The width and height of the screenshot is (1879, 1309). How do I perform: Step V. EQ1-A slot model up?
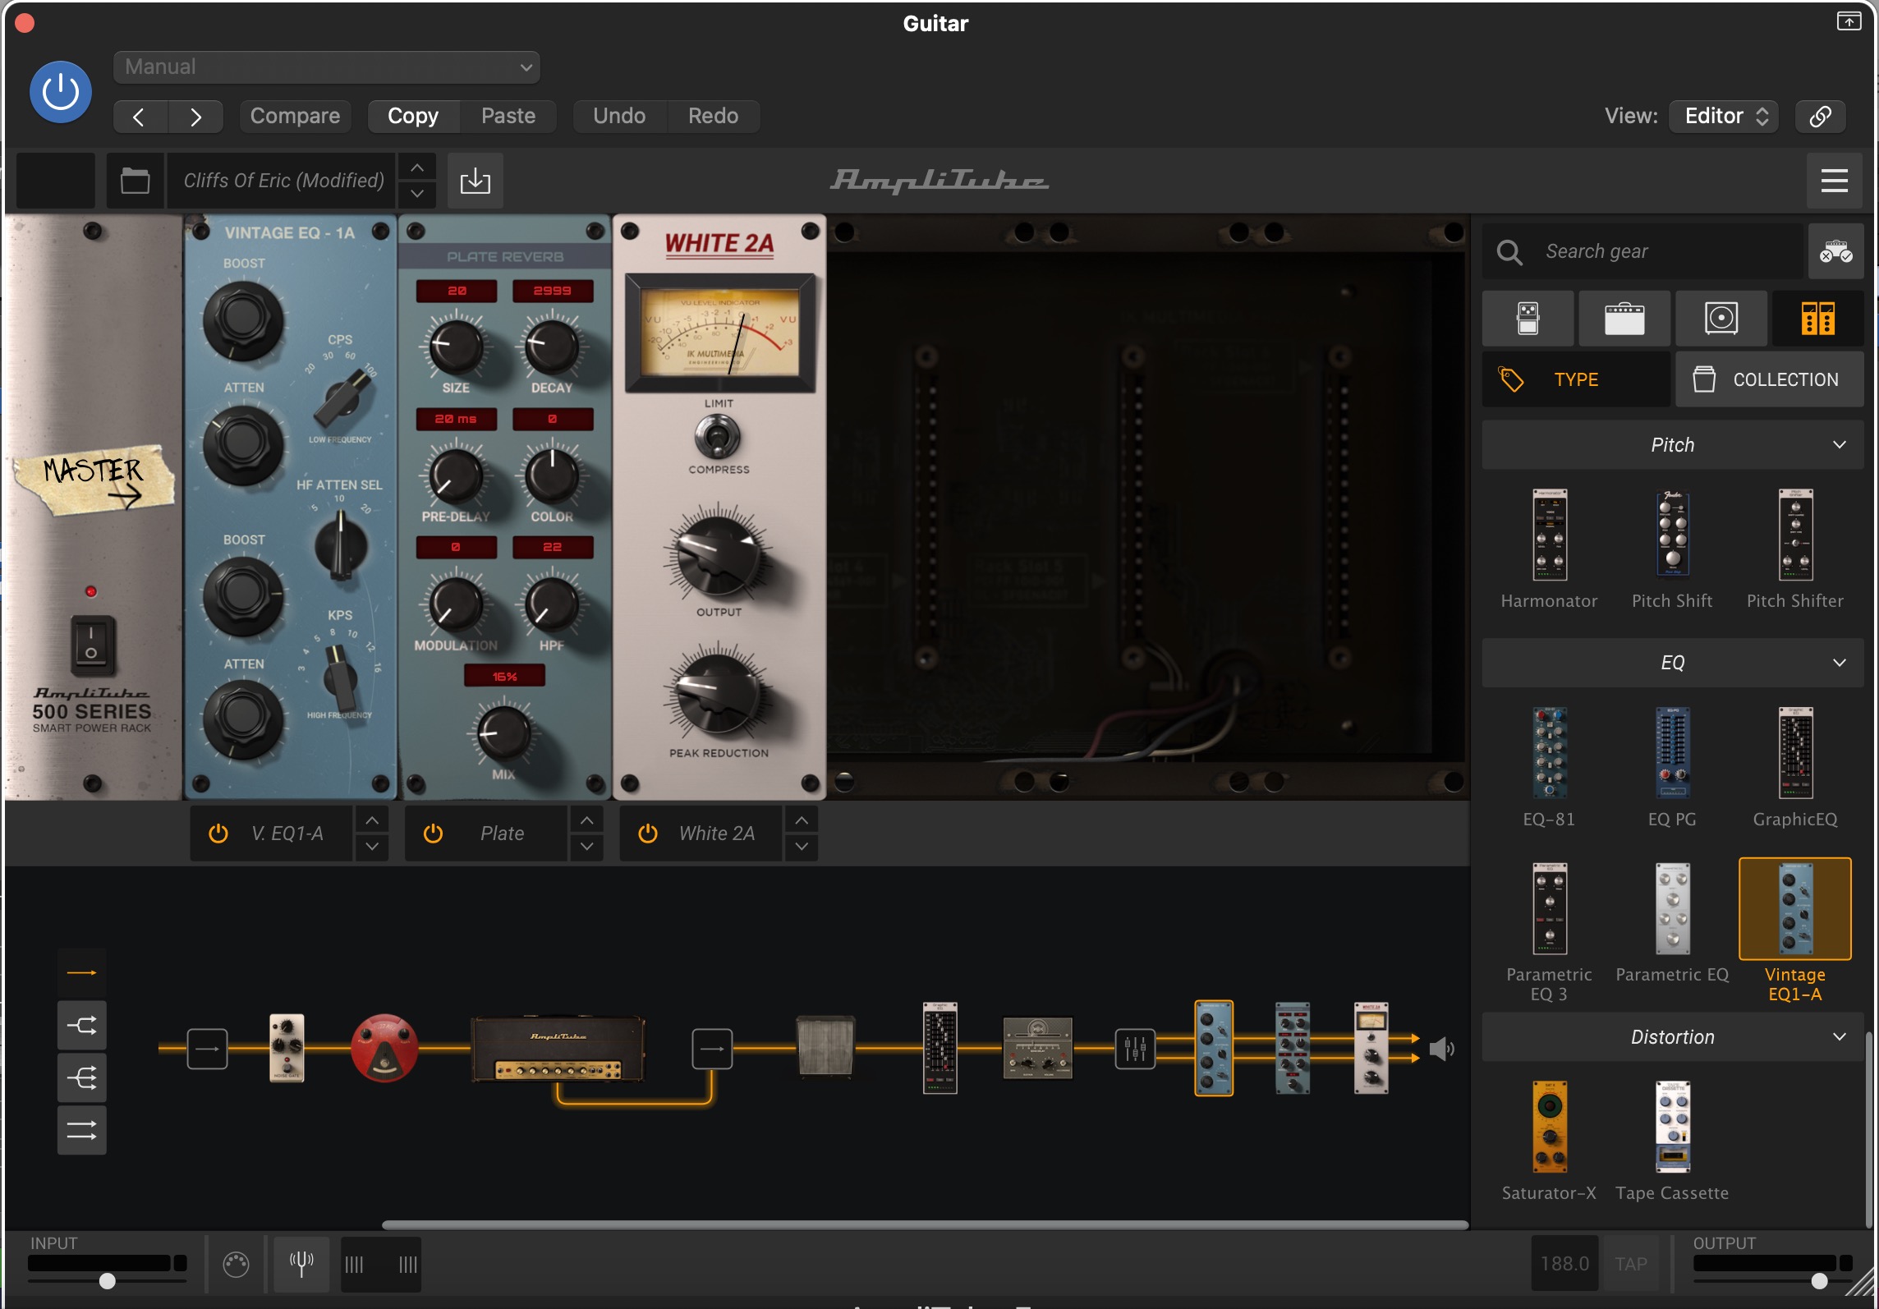coord(372,820)
